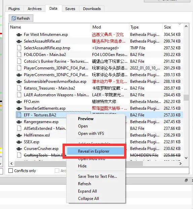Open the Saves tab

coord(70,9)
